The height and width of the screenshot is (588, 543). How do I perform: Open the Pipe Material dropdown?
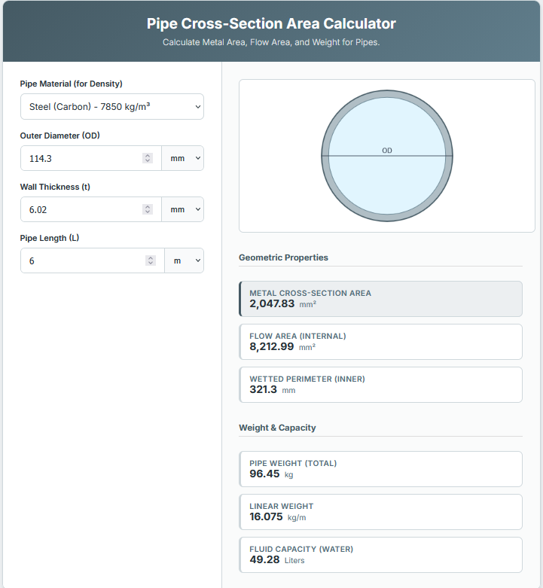click(111, 107)
